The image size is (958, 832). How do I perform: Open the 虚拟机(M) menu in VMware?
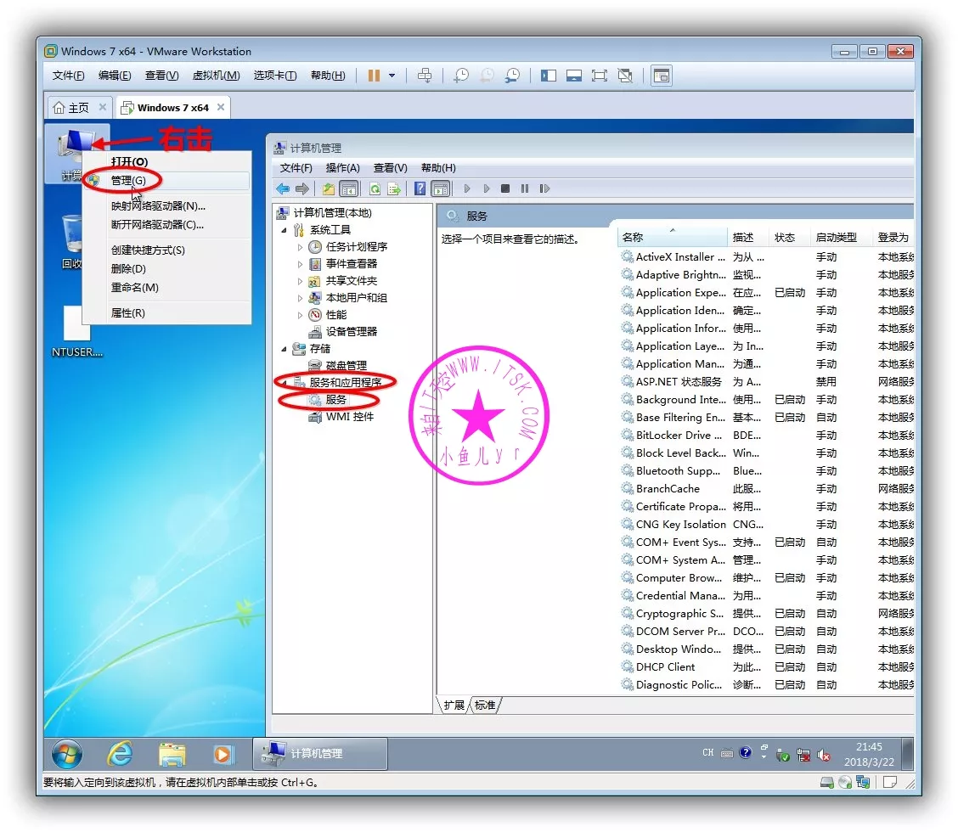click(x=216, y=76)
